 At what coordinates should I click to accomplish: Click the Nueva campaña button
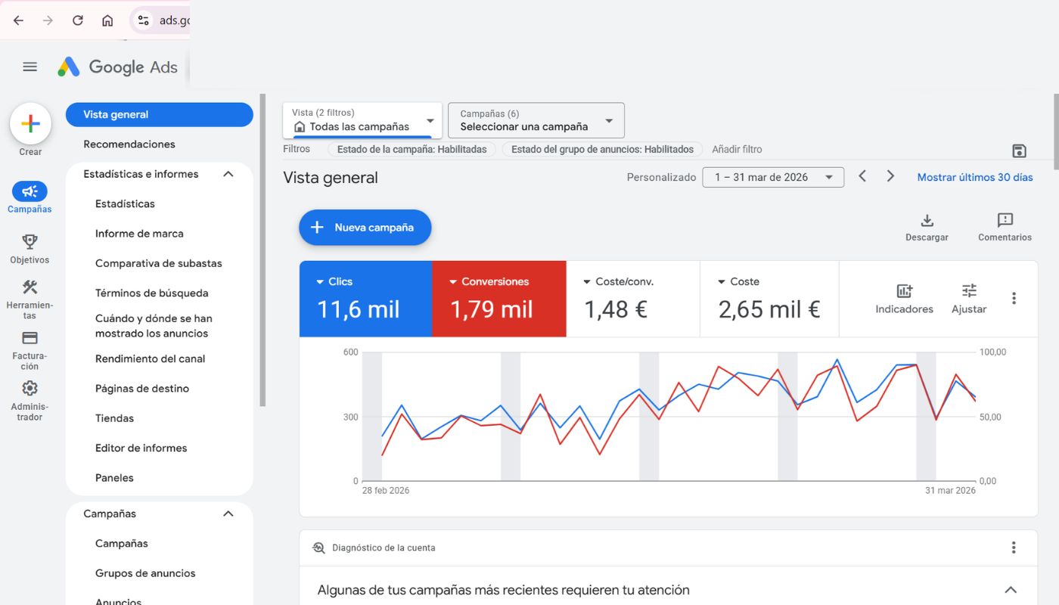365,227
